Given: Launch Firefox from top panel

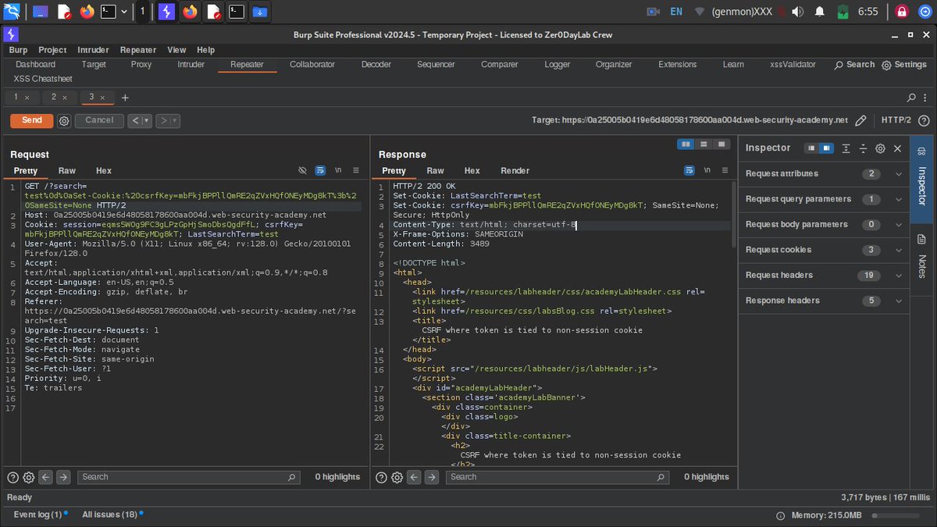Looking at the screenshot, I should tap(87, 12).
